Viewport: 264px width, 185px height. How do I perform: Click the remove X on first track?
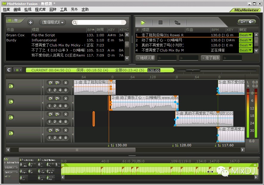coord(66,83)
